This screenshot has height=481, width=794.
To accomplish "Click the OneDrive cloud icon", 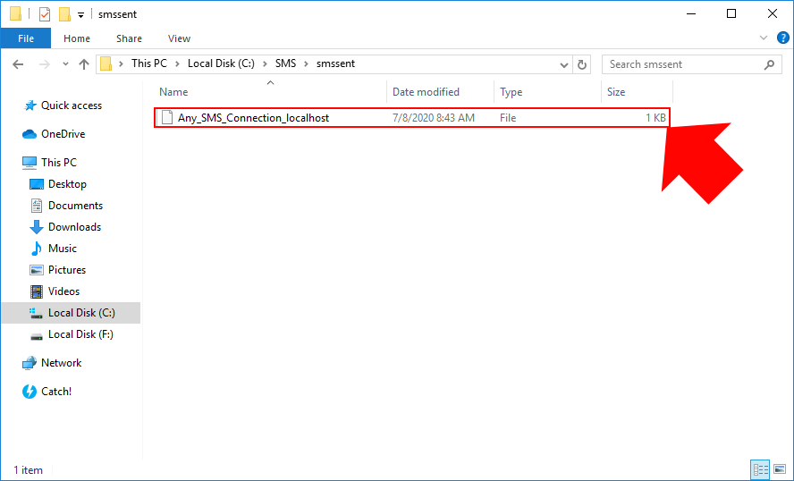I will (30, 134).
